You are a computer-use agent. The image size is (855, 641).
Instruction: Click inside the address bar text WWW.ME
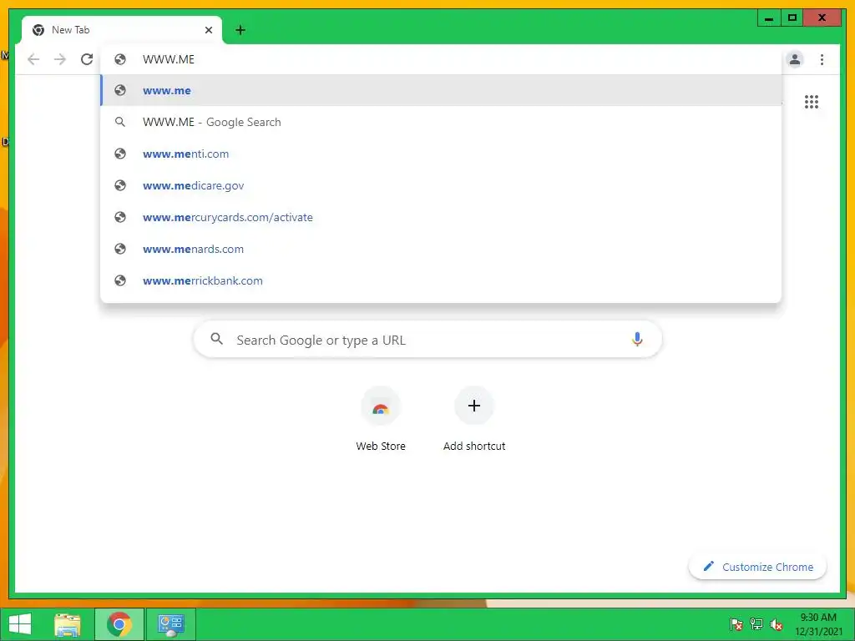pos(169,59)
